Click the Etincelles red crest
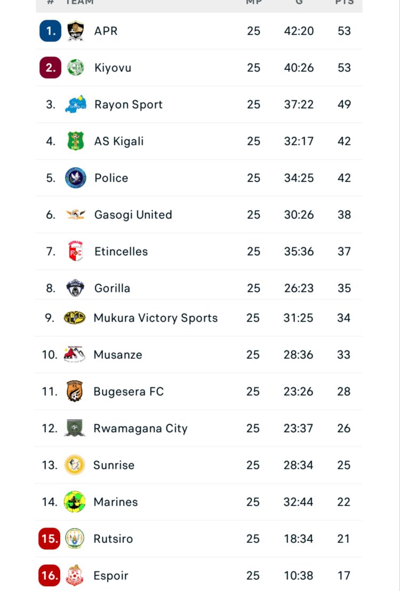 pos(76,251)
